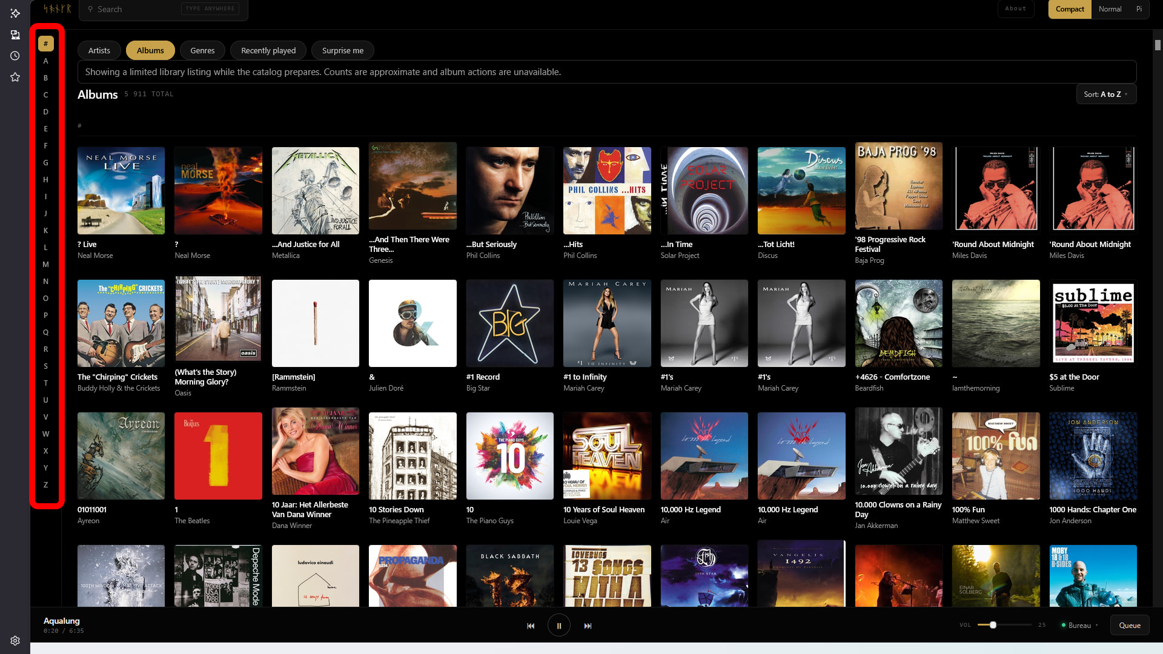Open The Chirping Crickets album cover

click(121, 323)
